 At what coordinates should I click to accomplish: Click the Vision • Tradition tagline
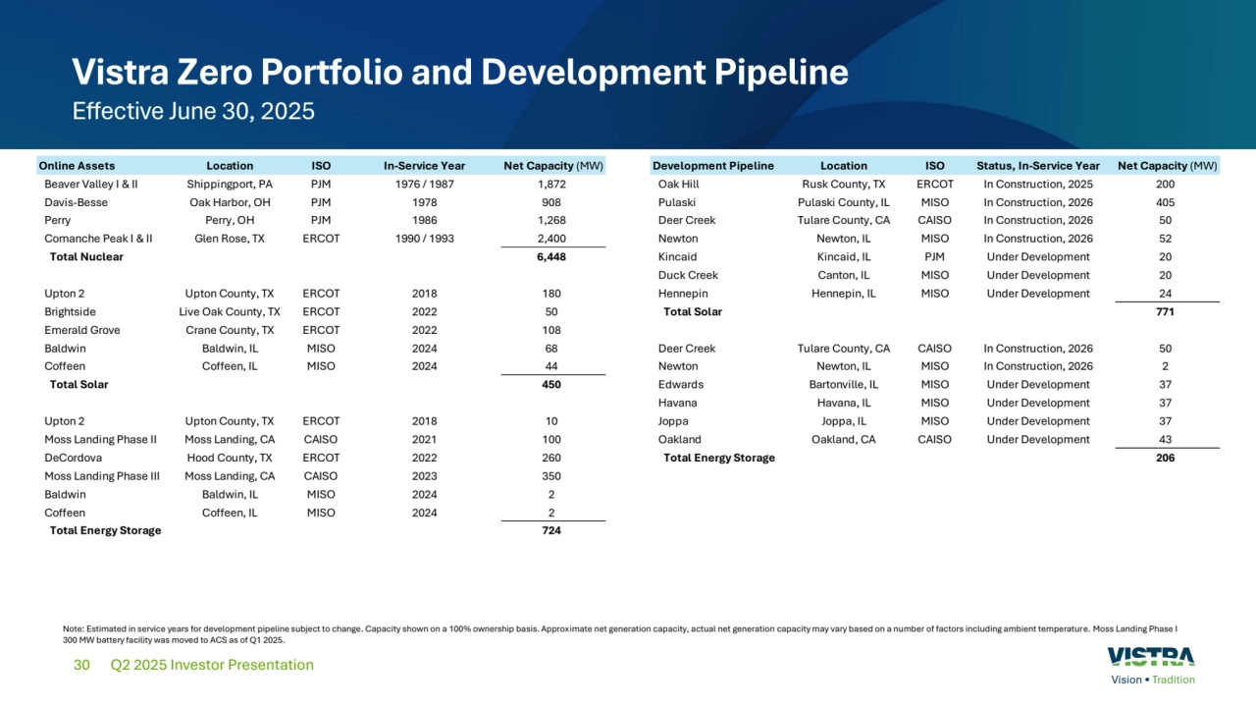(1153, 680)
